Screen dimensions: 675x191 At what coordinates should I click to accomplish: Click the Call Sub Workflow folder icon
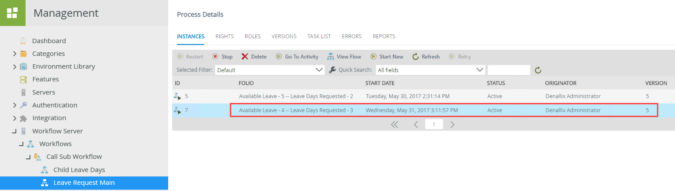pyautogui.click(x=37, y=157)
